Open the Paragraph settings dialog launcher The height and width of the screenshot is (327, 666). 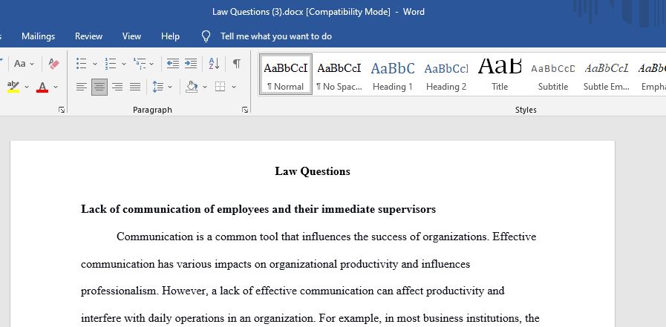click(245, 110)
